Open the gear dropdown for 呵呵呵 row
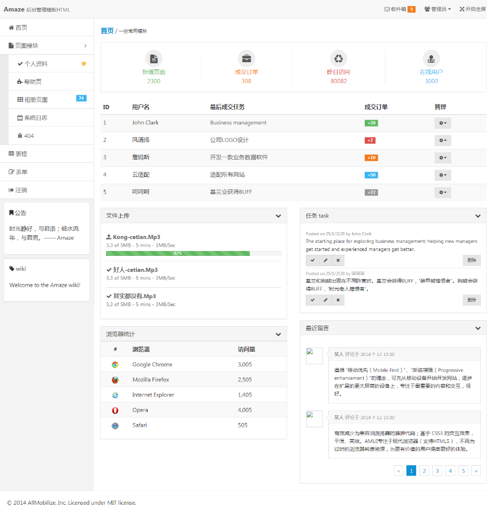 click(443, 192)
